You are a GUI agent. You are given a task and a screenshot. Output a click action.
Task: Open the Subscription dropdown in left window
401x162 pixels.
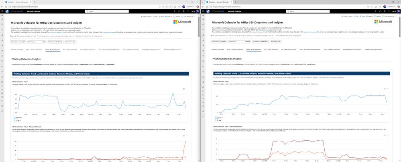pyautogui.click(x=18, y=41)
